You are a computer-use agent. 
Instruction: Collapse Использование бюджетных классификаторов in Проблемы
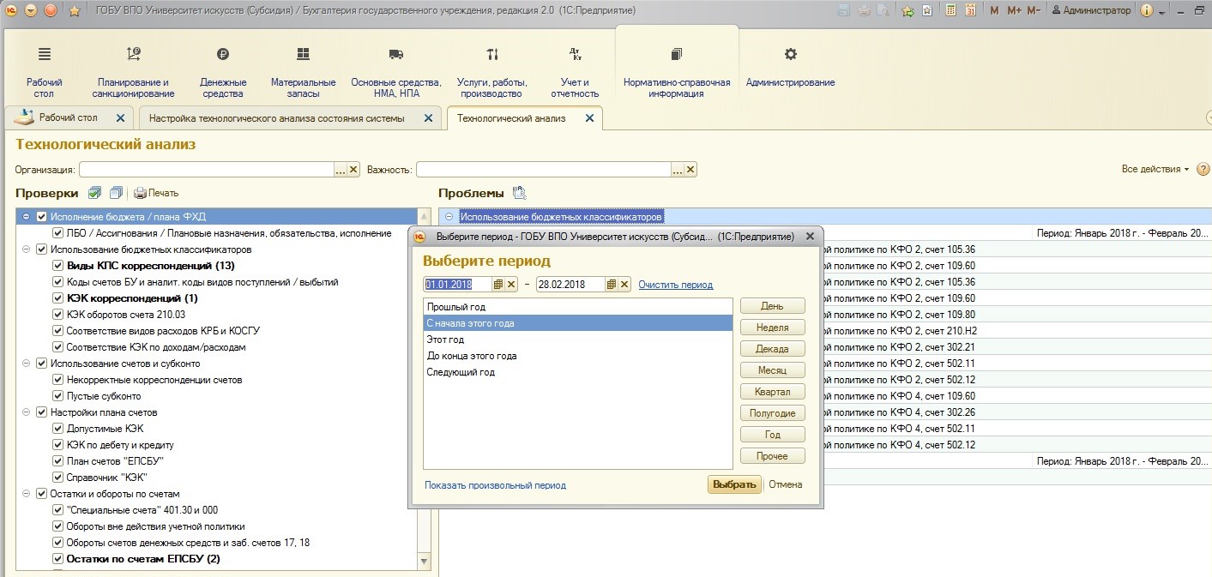tap(449, 217)
